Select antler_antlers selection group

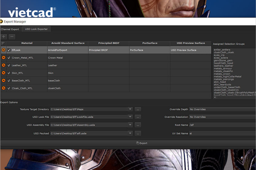point(222,50)
